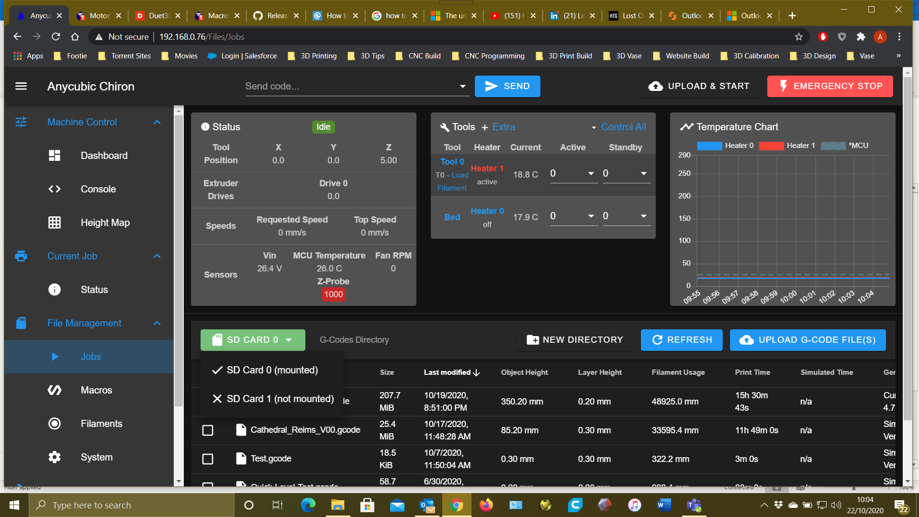Click the Status info circle icon

click(55, 290)
